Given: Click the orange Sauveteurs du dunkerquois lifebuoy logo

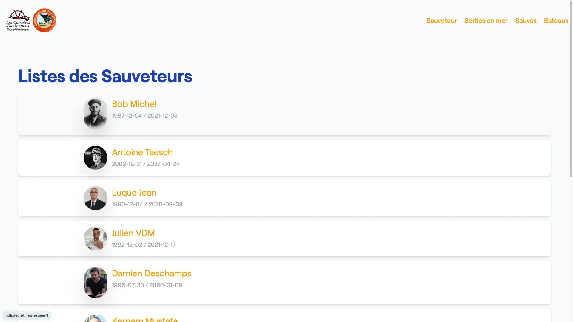Looking at the screenshot, I should [x=44, y=20].
